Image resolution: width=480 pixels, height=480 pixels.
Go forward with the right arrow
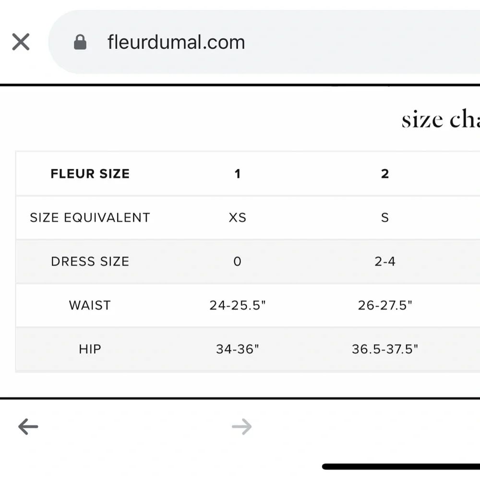[x=242, y=426]
